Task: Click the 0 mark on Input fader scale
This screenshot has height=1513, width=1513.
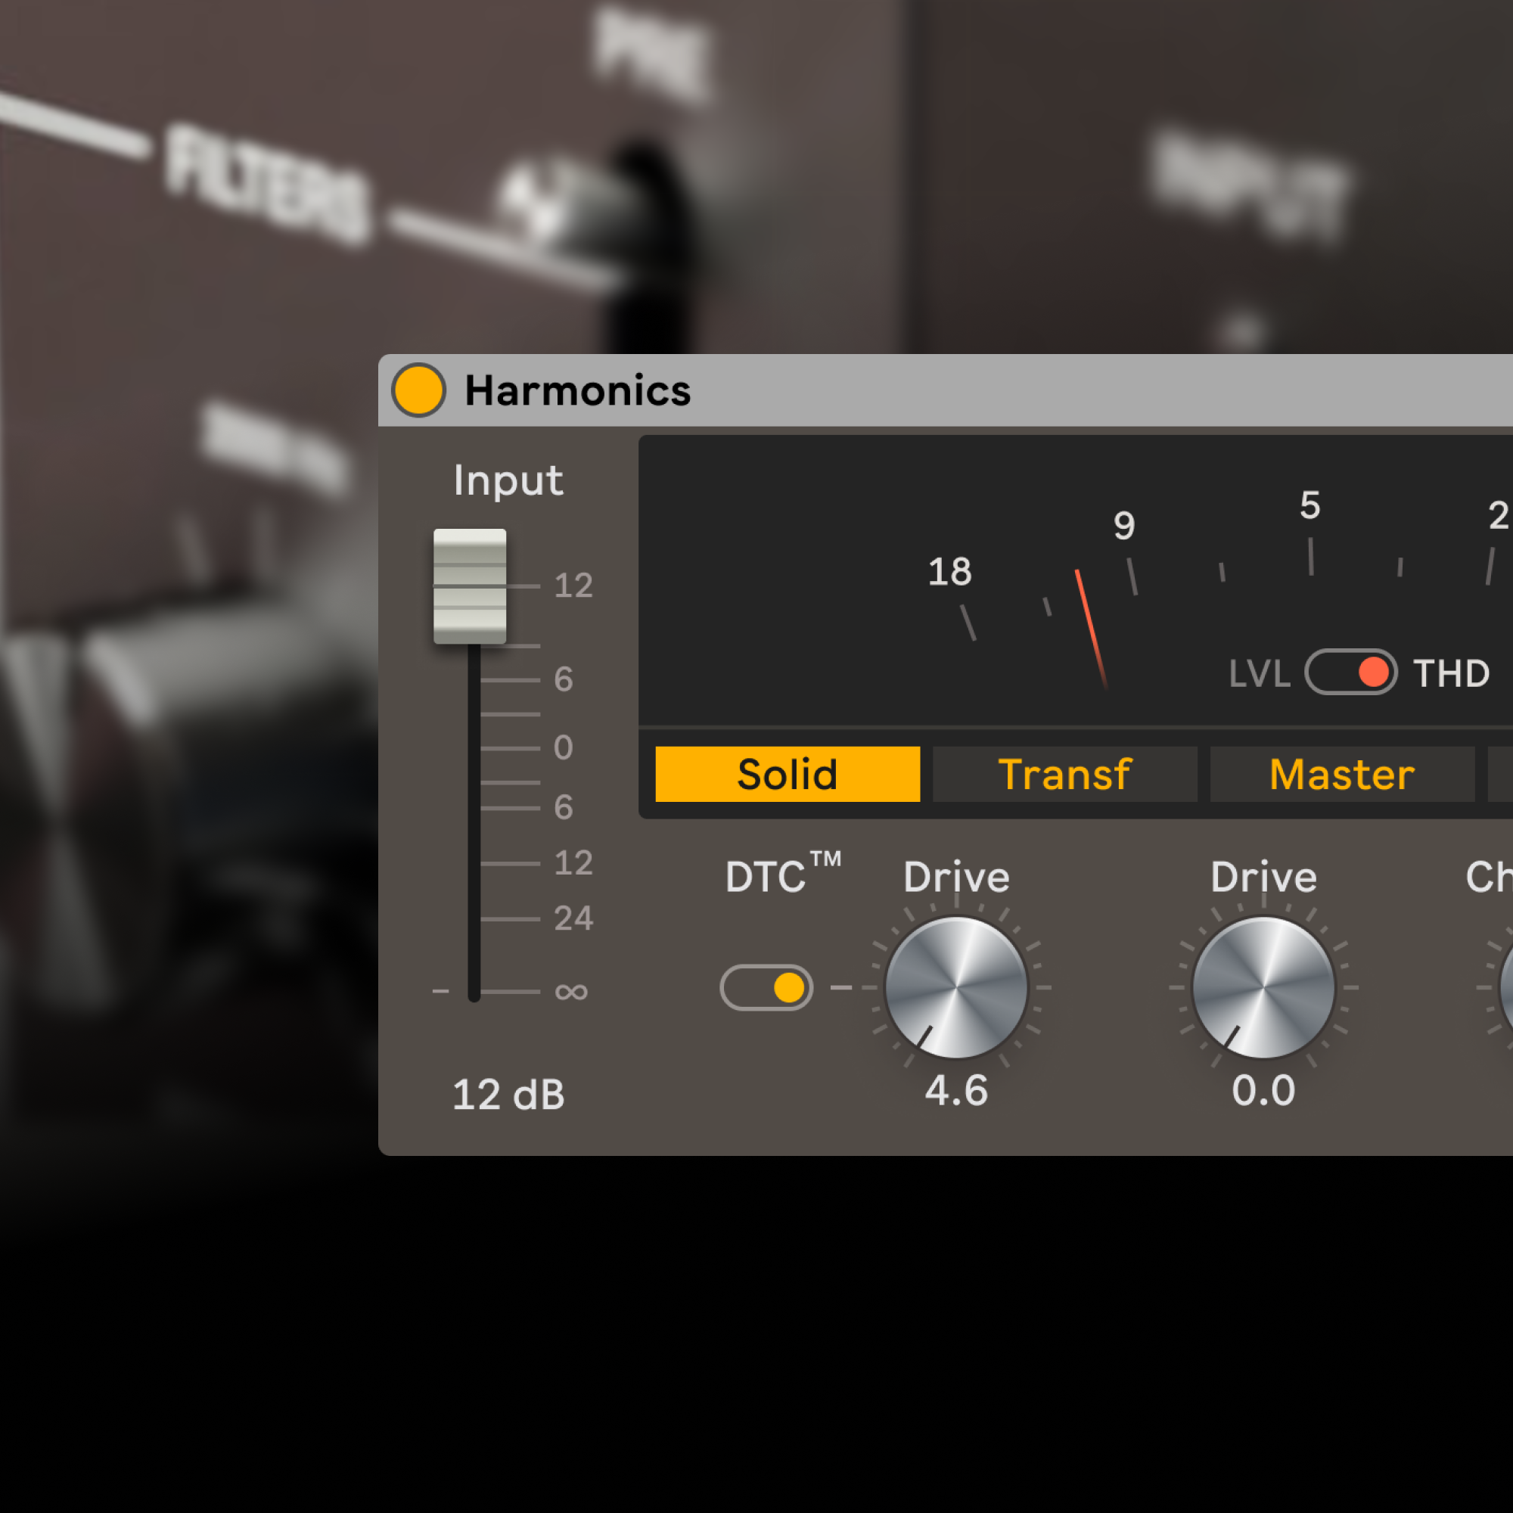Action: (563, 748)
